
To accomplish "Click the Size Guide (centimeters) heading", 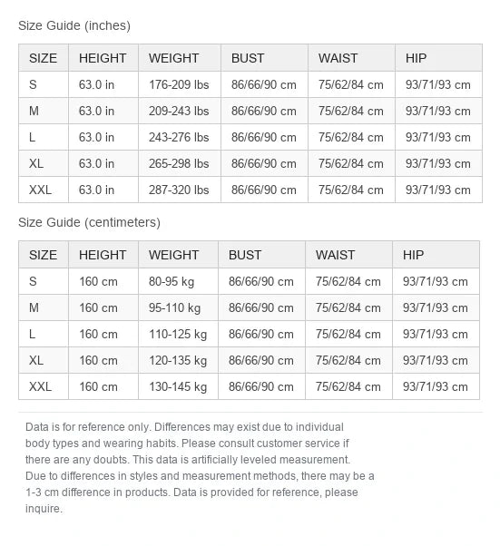I will (89, 222).
